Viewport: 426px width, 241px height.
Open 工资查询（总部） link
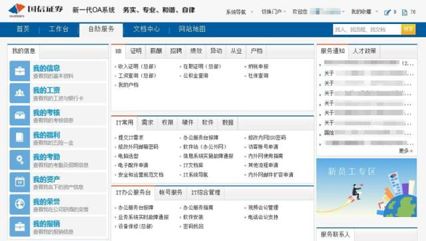click(x=137, y=76)
